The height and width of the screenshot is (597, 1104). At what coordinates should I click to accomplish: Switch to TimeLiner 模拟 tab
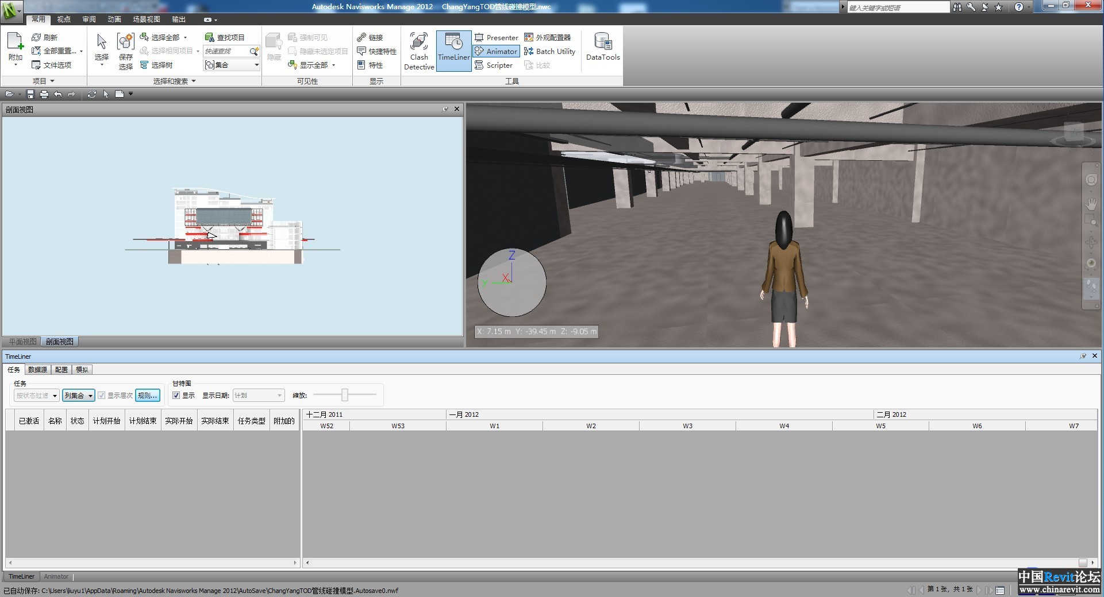[82, 370]
